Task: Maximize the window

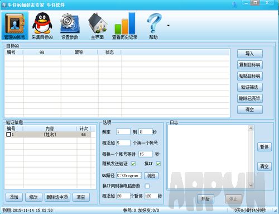Action: pyautogui.click(x=256, y=3)
